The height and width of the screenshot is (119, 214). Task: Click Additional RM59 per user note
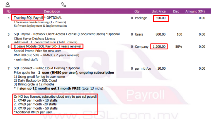(x=33, y=112)
